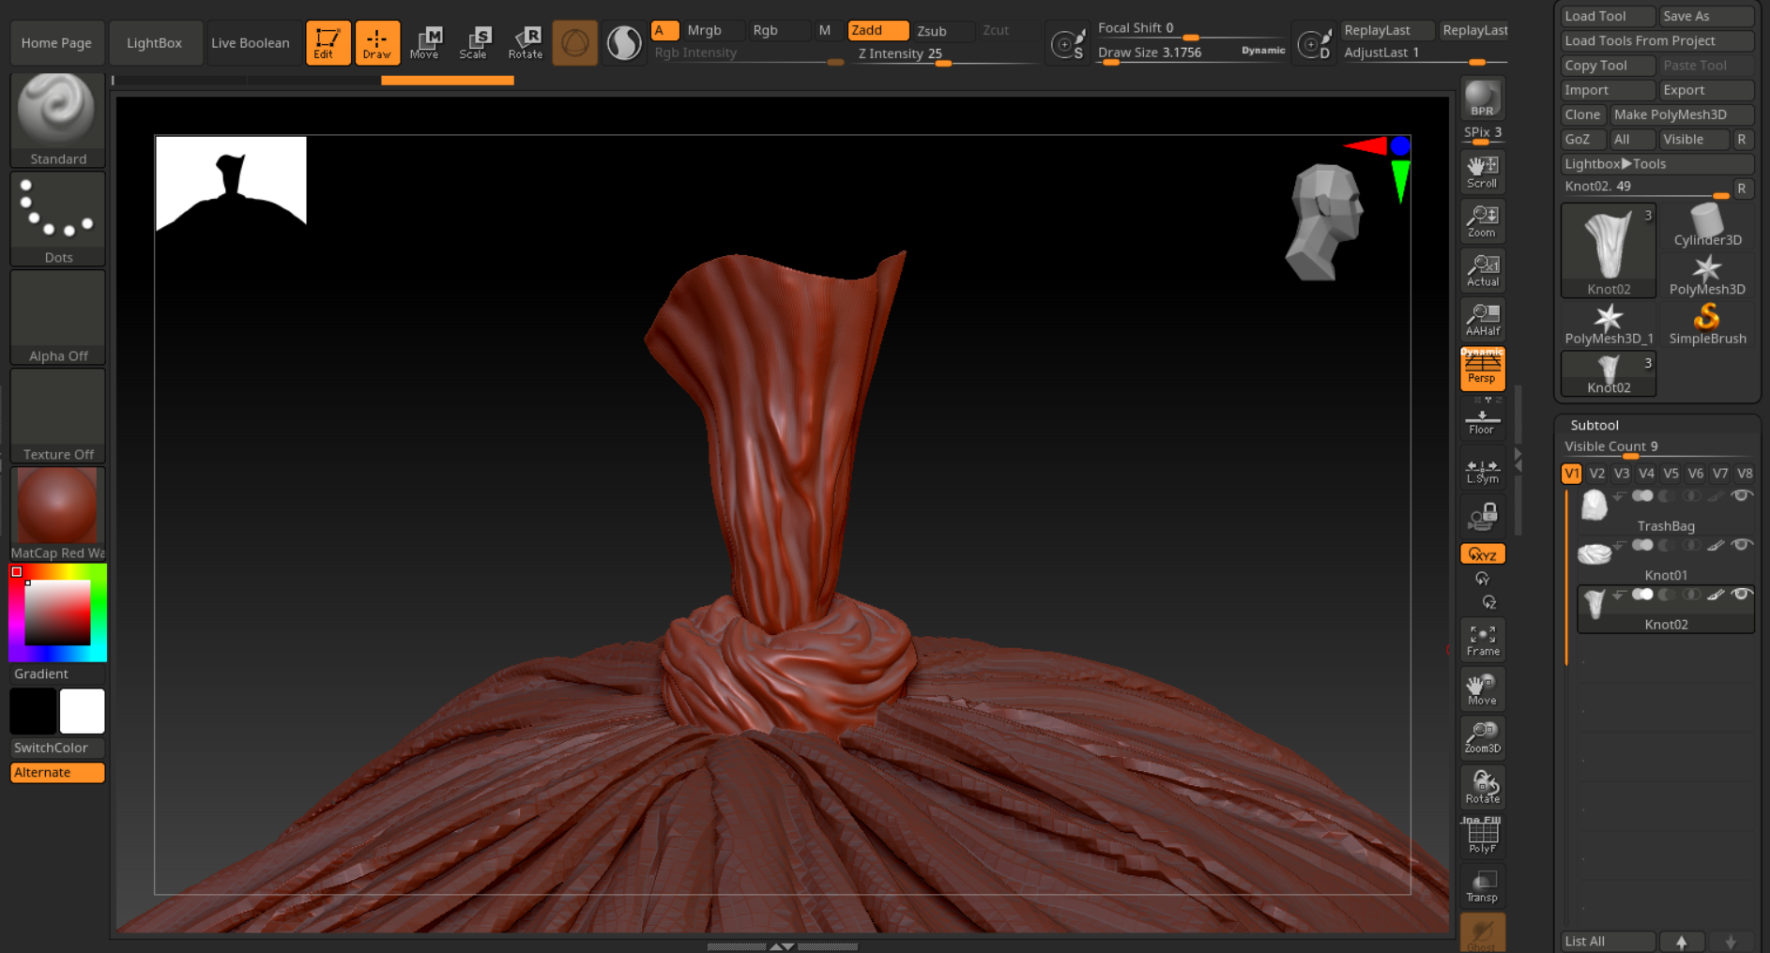Click the Make PolyMesh3D button
This screenshot has height=953, width=1770.
tap(1681, 114)
